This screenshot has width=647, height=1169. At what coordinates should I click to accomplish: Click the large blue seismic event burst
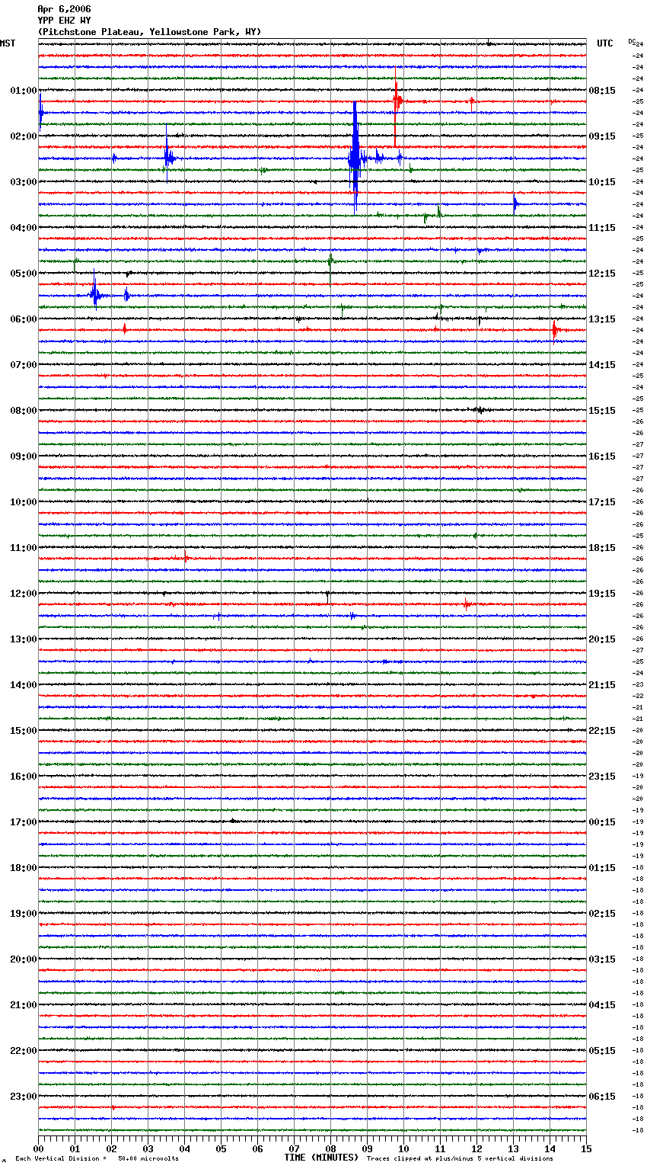(355, 156)
